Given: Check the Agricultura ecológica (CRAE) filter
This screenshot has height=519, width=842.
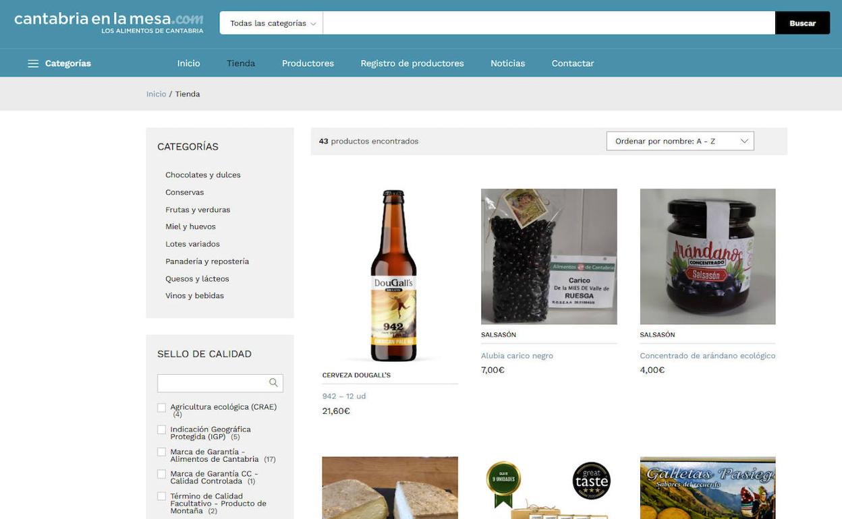Looking at the screenshot, I should click(x=162, y=408).
